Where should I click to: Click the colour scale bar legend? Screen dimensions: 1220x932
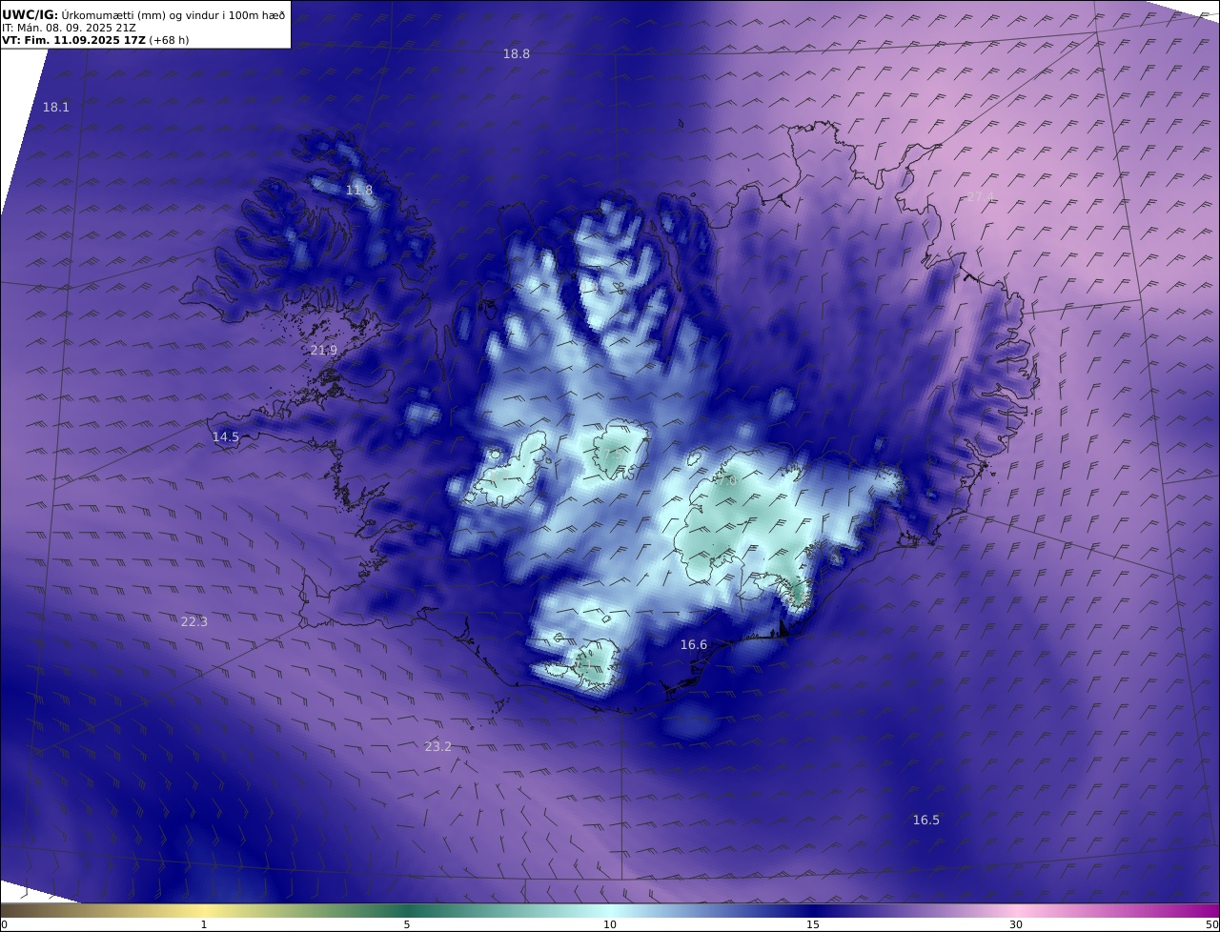pos(610,910)
